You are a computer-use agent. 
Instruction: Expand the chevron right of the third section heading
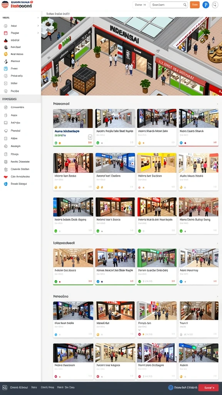[217, 297]
